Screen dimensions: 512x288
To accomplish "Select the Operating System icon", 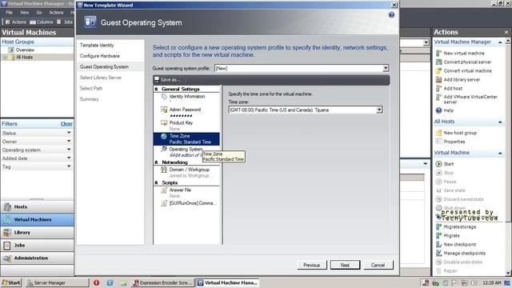I will [x=164, y=150].
